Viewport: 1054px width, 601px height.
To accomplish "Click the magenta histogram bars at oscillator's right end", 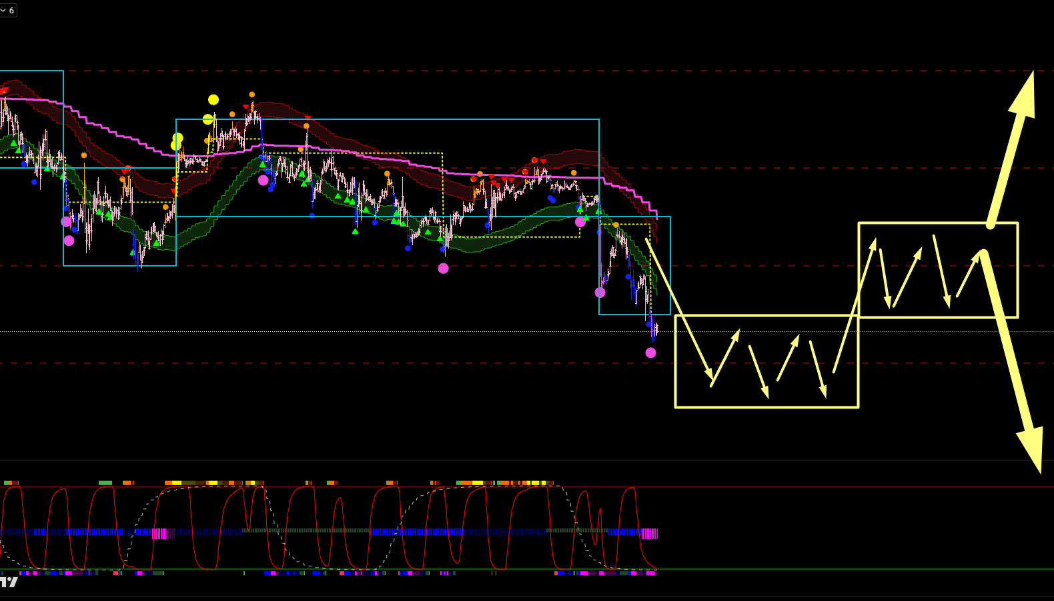I will click(x=649, y=533).
